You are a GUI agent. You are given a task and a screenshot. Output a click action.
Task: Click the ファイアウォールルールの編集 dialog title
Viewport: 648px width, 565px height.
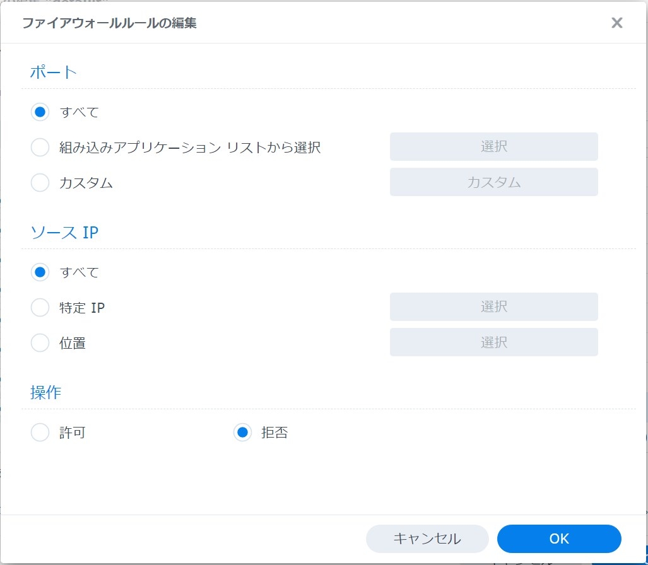coord(109,23)
